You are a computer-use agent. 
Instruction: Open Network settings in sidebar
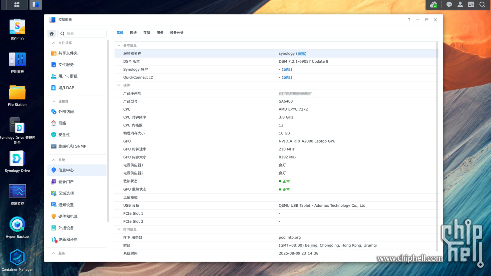click(x=77, y=123)
